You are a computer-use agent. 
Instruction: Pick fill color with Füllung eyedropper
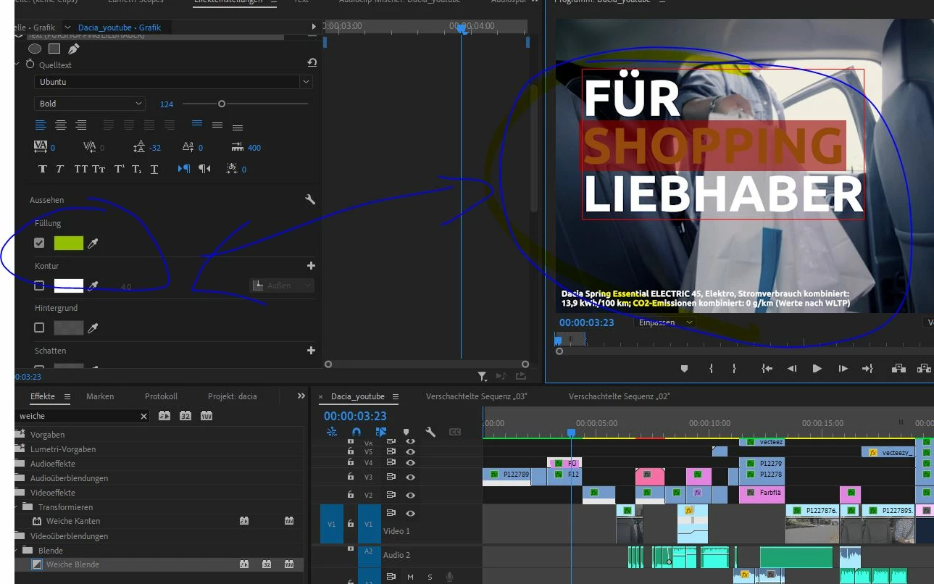(x=93, y=244)
